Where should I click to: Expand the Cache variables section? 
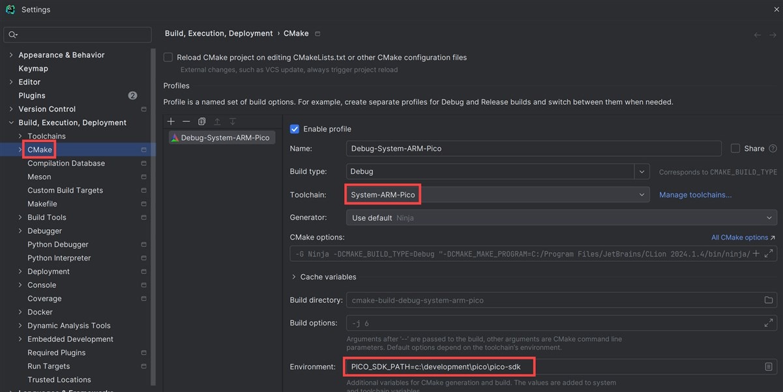coord(323,277)
